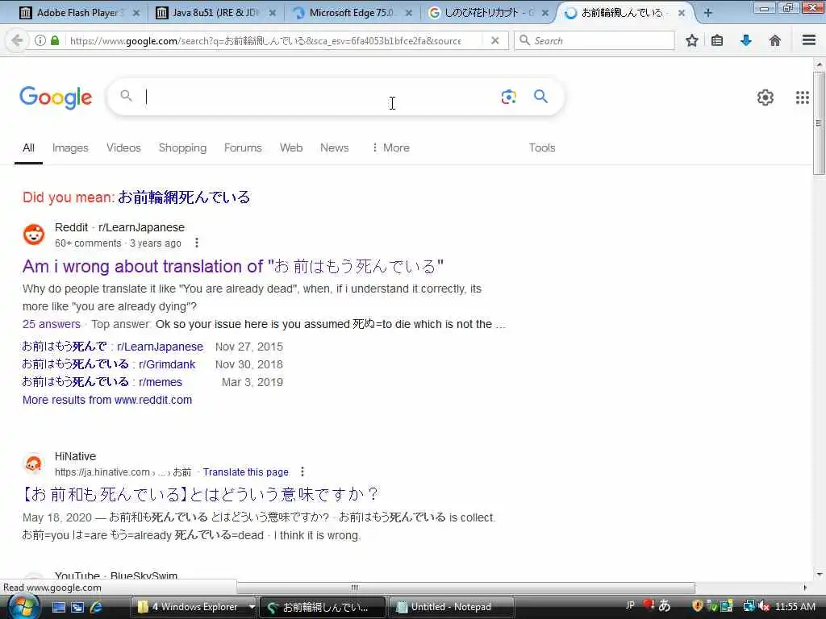This screenshot has width=826, height=619.
Task: Click the JP language indicator in tray
Action: (630, 605)
